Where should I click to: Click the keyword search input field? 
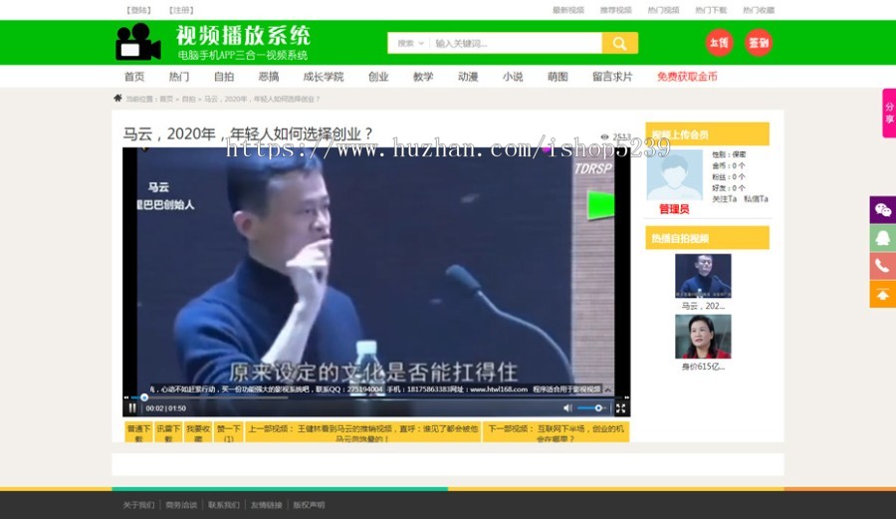(x=516, y=44)
